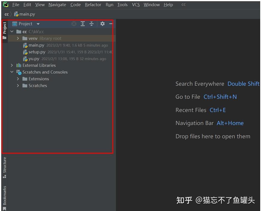Hide the Project tool window
262x211 pixels.
110,24
